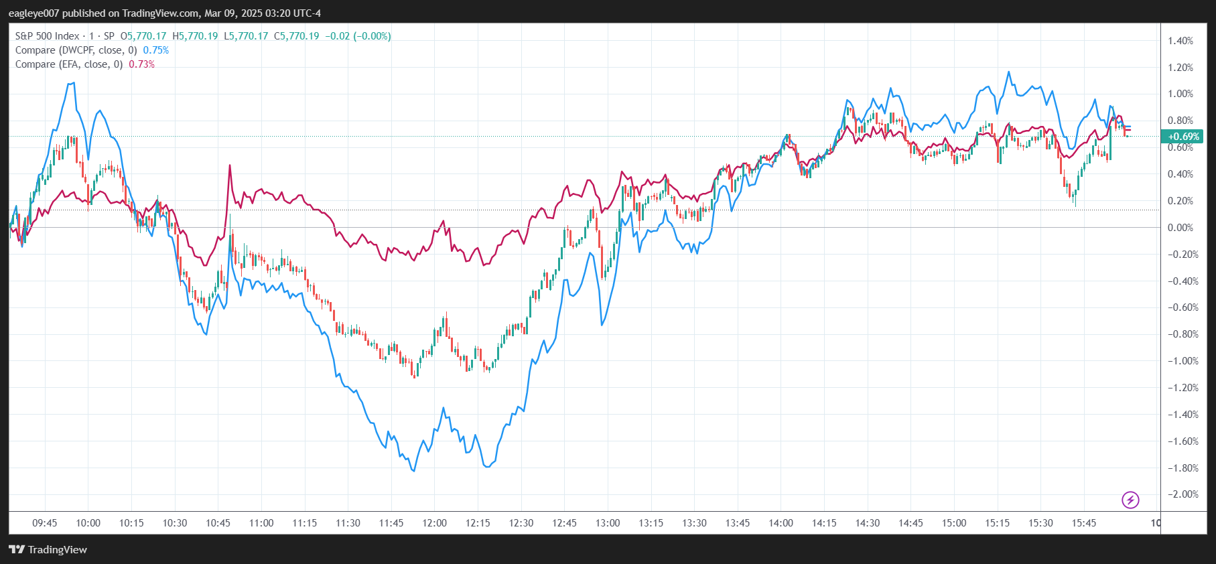Click the purple lightning bolt icon

(x=1130, y=500)
